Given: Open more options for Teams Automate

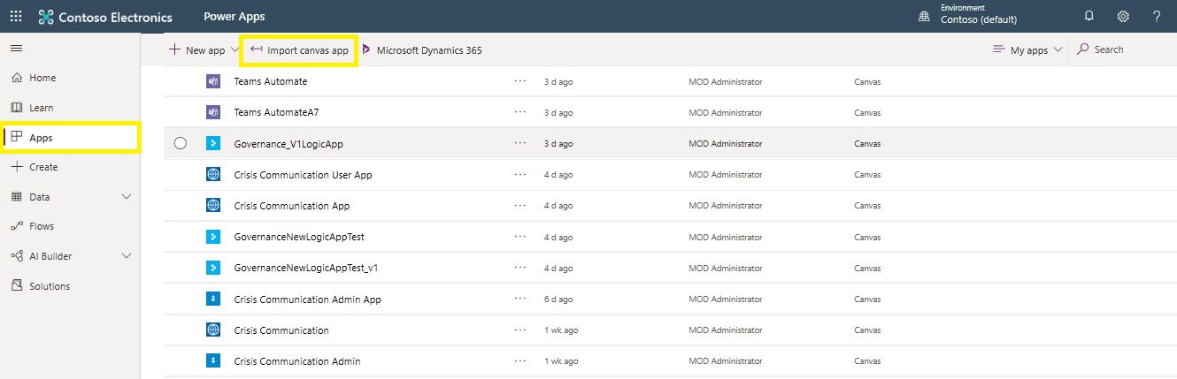Looking at the screenshot, I should [x=520, y=81].
